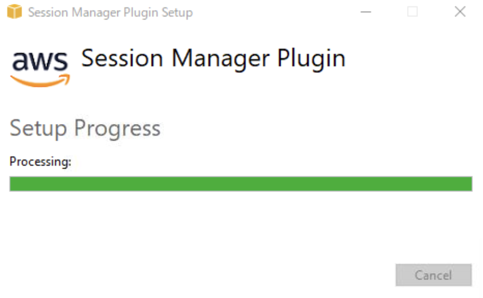
Task: Click the word "Manager" in large heading
Action: point(221,59)
